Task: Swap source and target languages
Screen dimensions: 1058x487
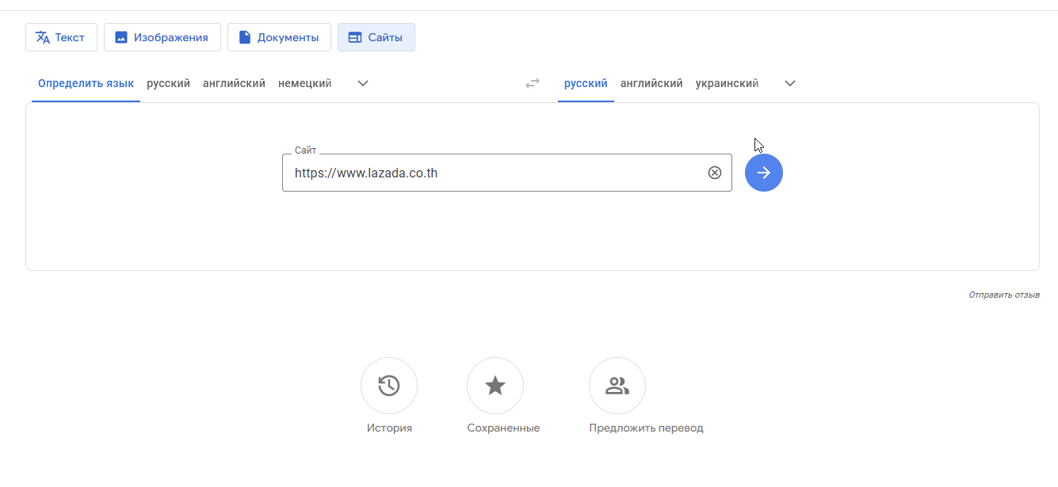Action: pyautogui.click(x=533, y=83)
